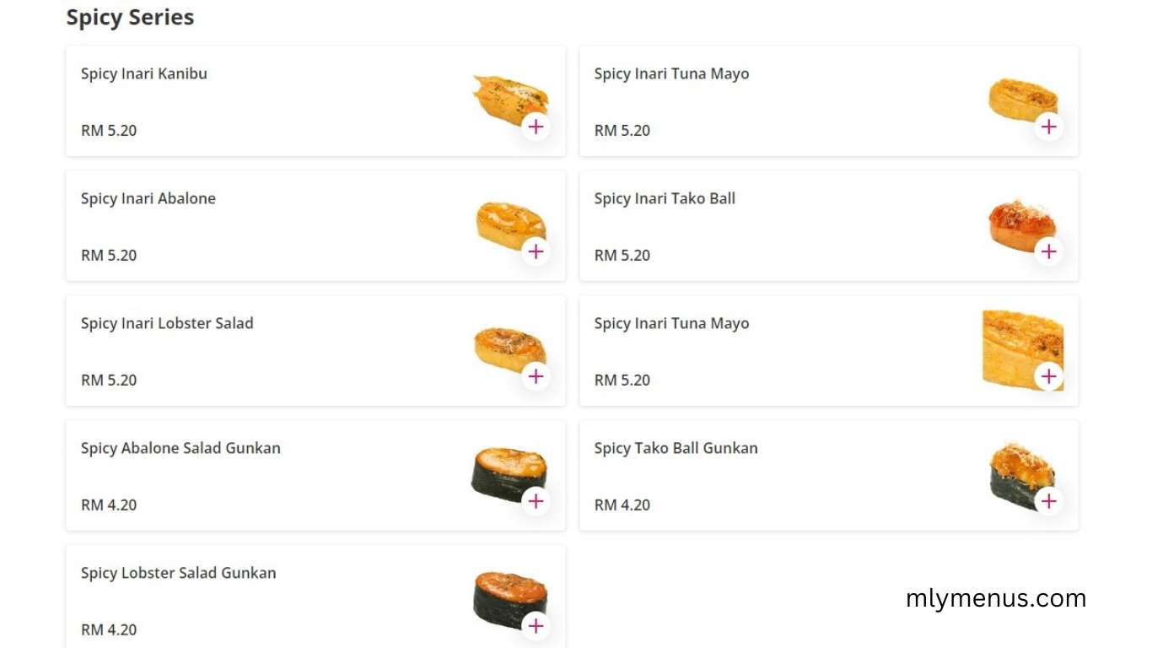Click the Spicy Lobster Salad Gunkan image

coord(506,595)
